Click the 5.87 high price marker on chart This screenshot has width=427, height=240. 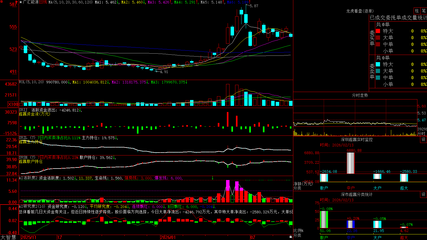point(254,6)
